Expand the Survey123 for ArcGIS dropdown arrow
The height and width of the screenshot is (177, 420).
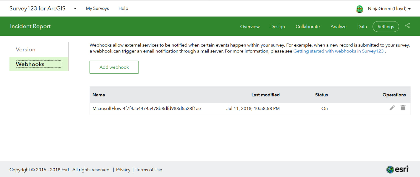[75, 9]
